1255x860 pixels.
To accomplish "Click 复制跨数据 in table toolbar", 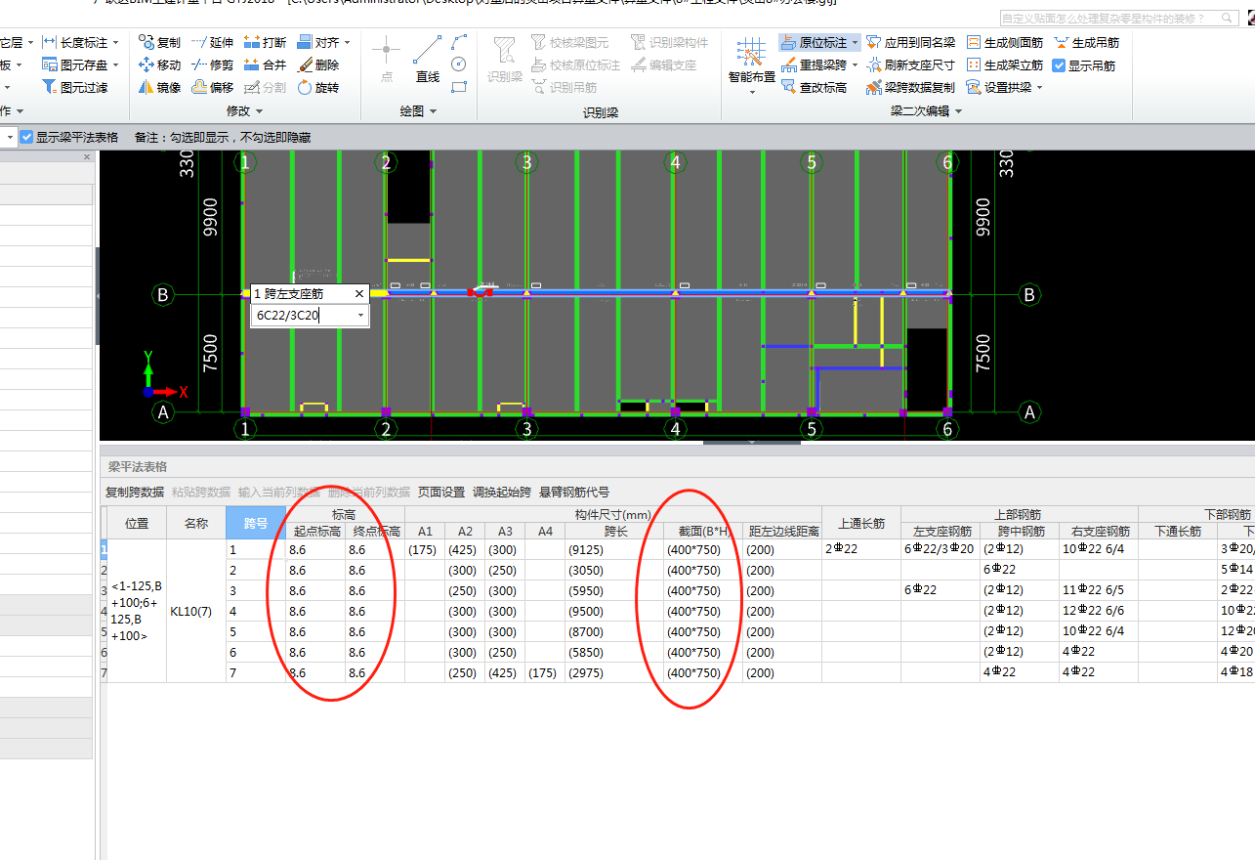I will [135, 492].
